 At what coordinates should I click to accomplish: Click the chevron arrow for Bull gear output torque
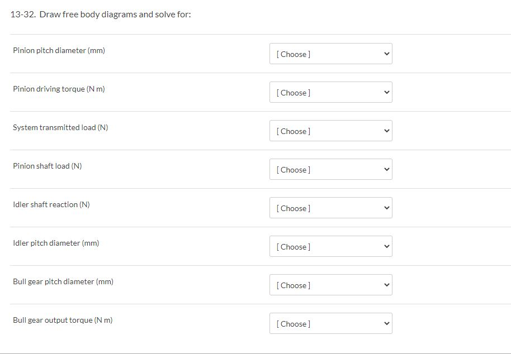pos(387,323)
